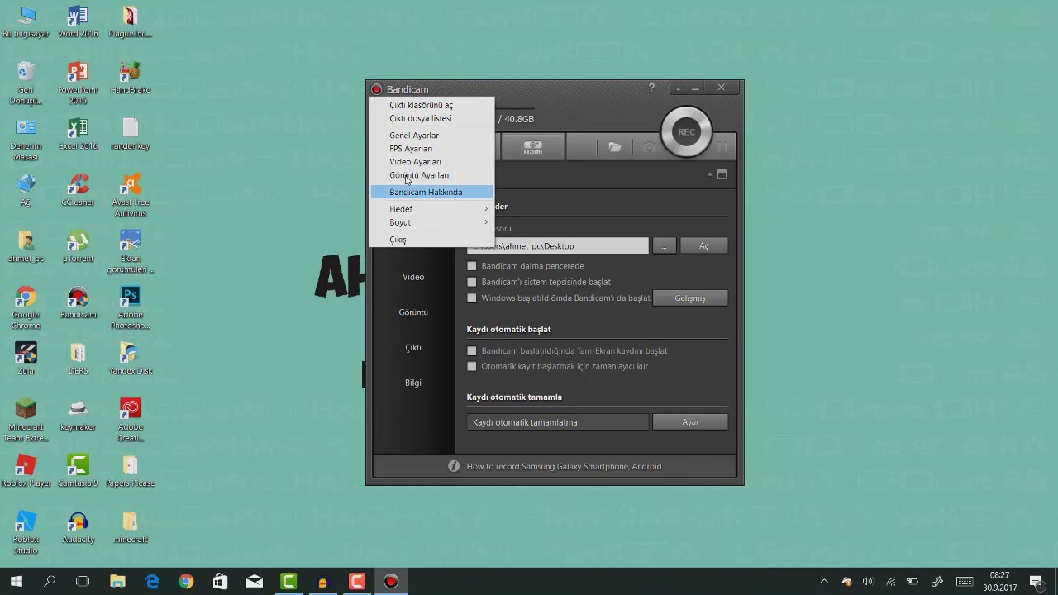Select the HDMI device recording mode
The image size is (1058, 595).
(x=533, y=147)
